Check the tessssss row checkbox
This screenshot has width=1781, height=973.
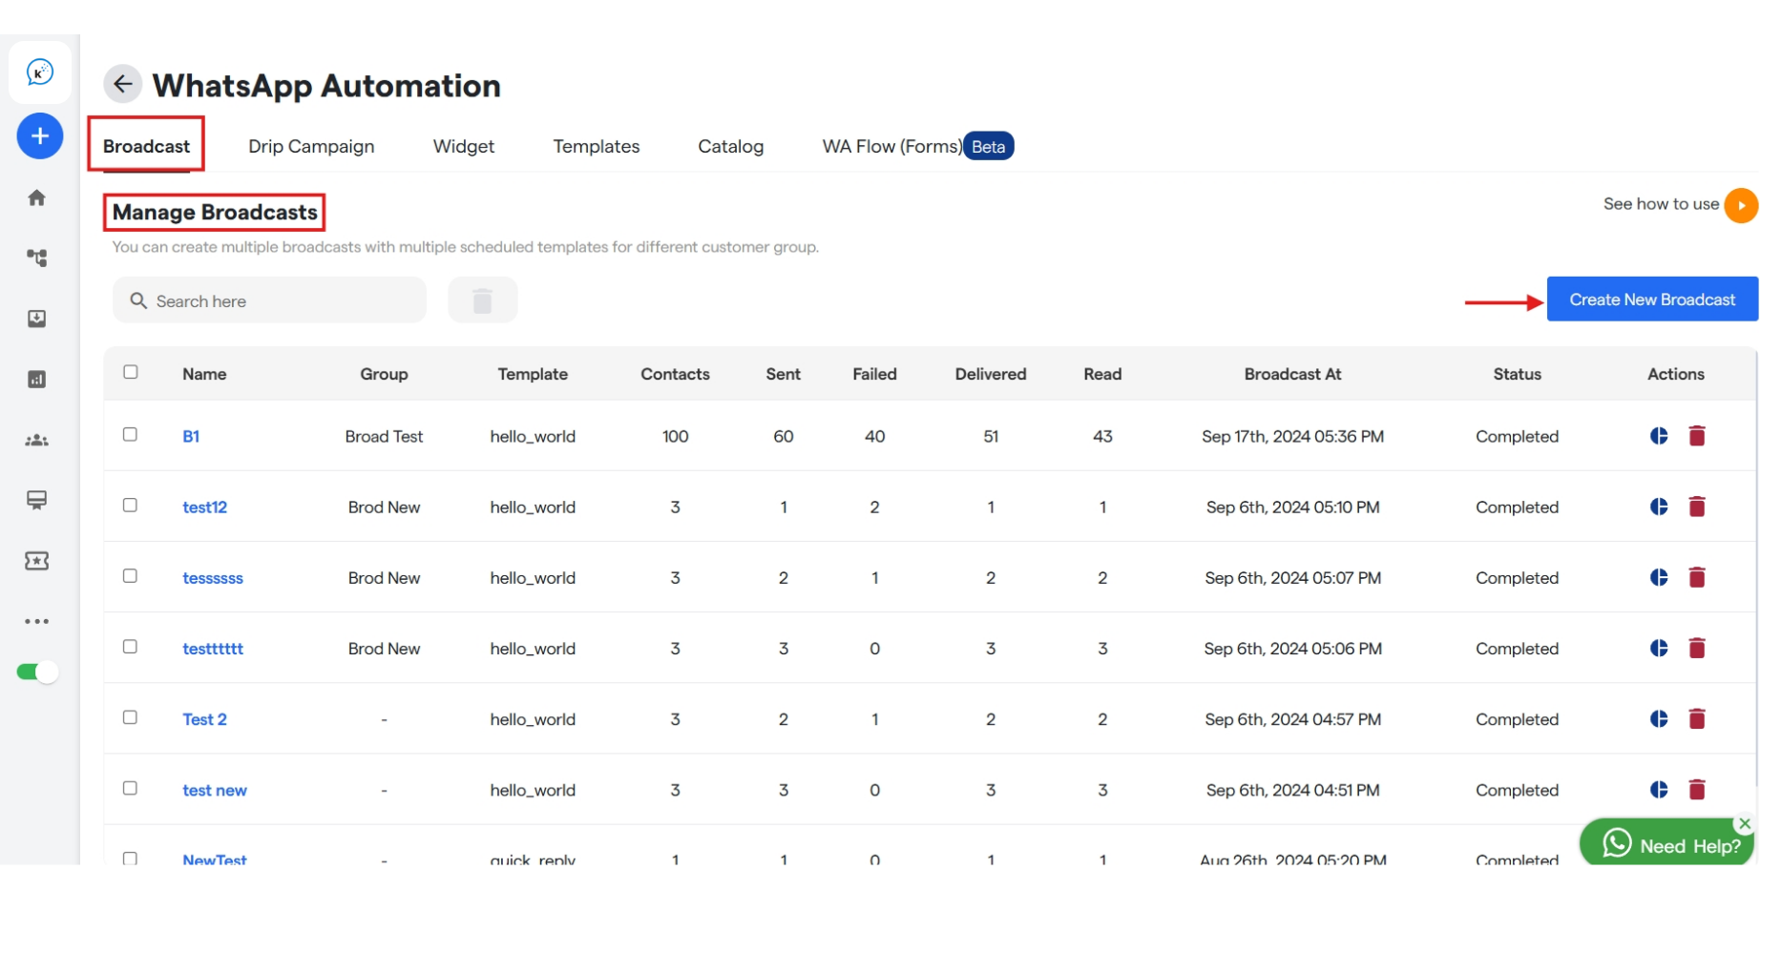[131, 575]
